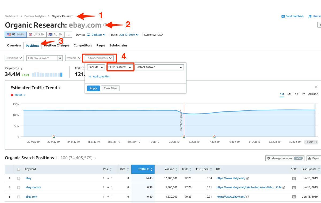
Task: Switch to the Overview tab
Action: click(x=14, y=45)
